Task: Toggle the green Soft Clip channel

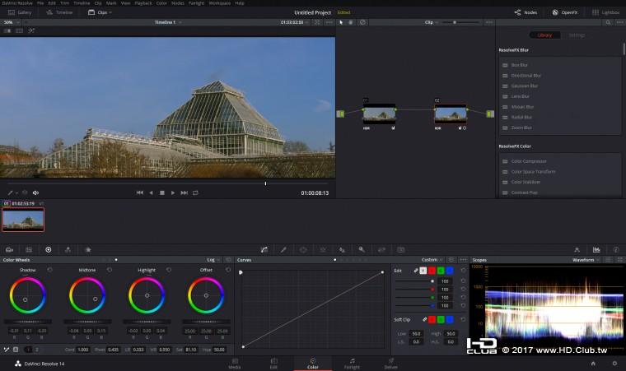Action: 441,318
